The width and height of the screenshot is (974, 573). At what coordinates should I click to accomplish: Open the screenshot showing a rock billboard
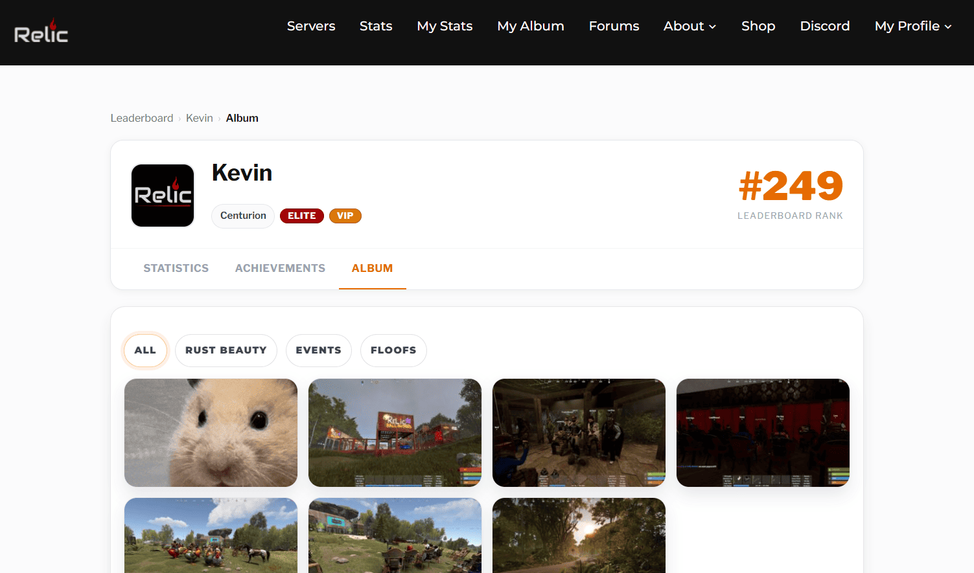click(x=395, y=535)
